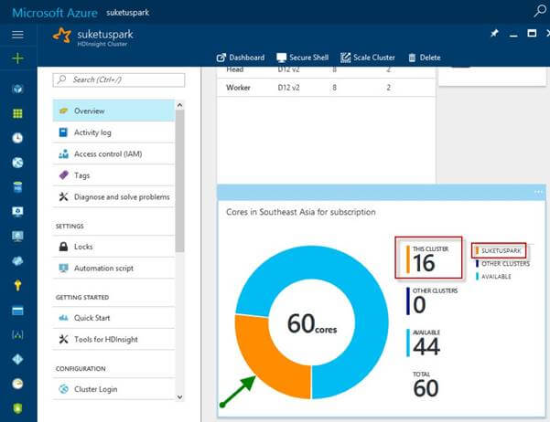
Task: Open the cluster Dashboard
Action: point(241,58)
